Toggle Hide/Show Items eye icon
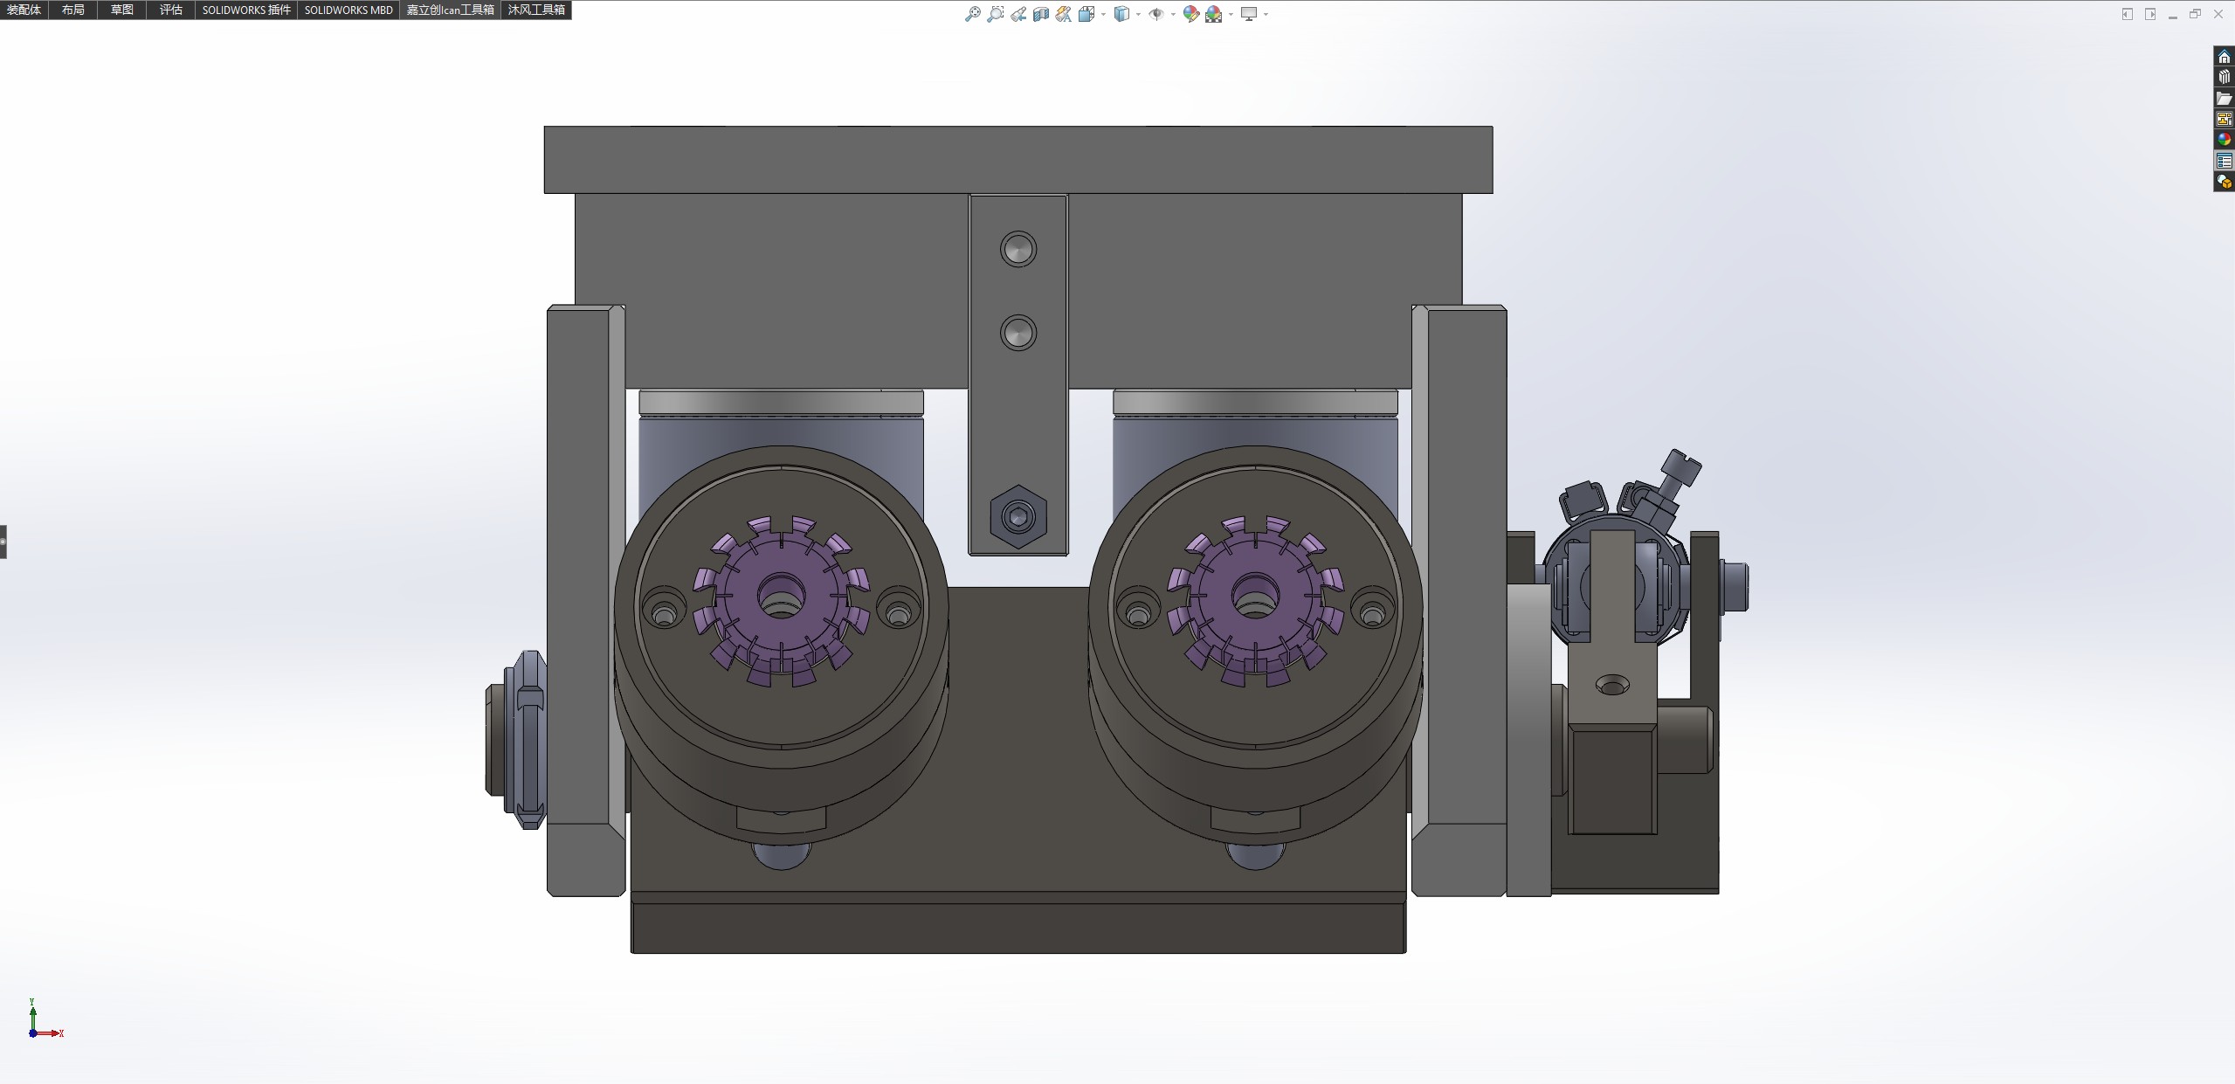Image resolution: width=2235 pixels, height=1084 pixels. (x=1155, y=14)
